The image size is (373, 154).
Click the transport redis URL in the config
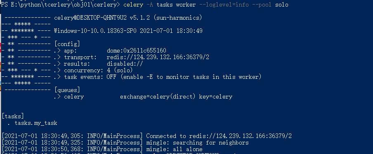(158, 57)
